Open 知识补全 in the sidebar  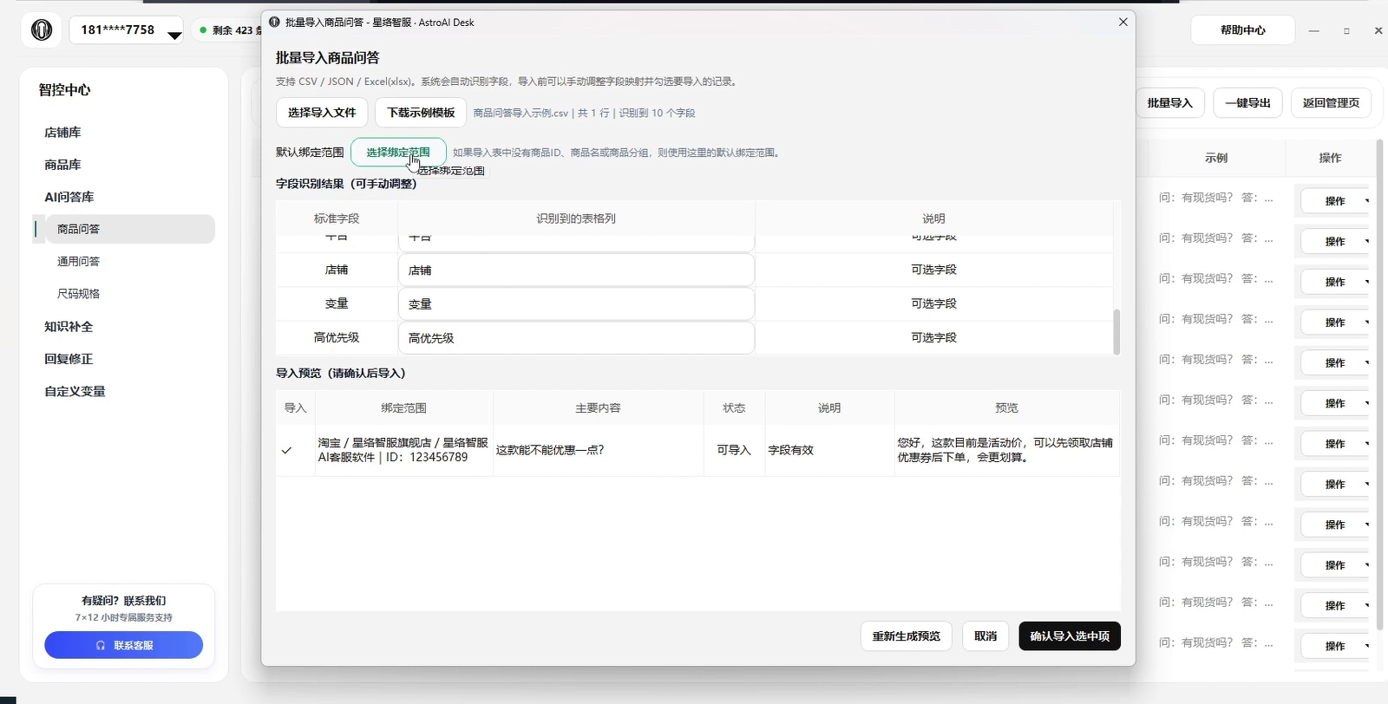pyautogui.click(x=69, y=326)
